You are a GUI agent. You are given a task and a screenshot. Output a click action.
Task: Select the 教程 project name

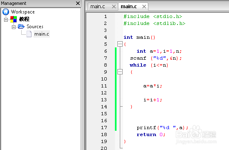pos(24,19)
